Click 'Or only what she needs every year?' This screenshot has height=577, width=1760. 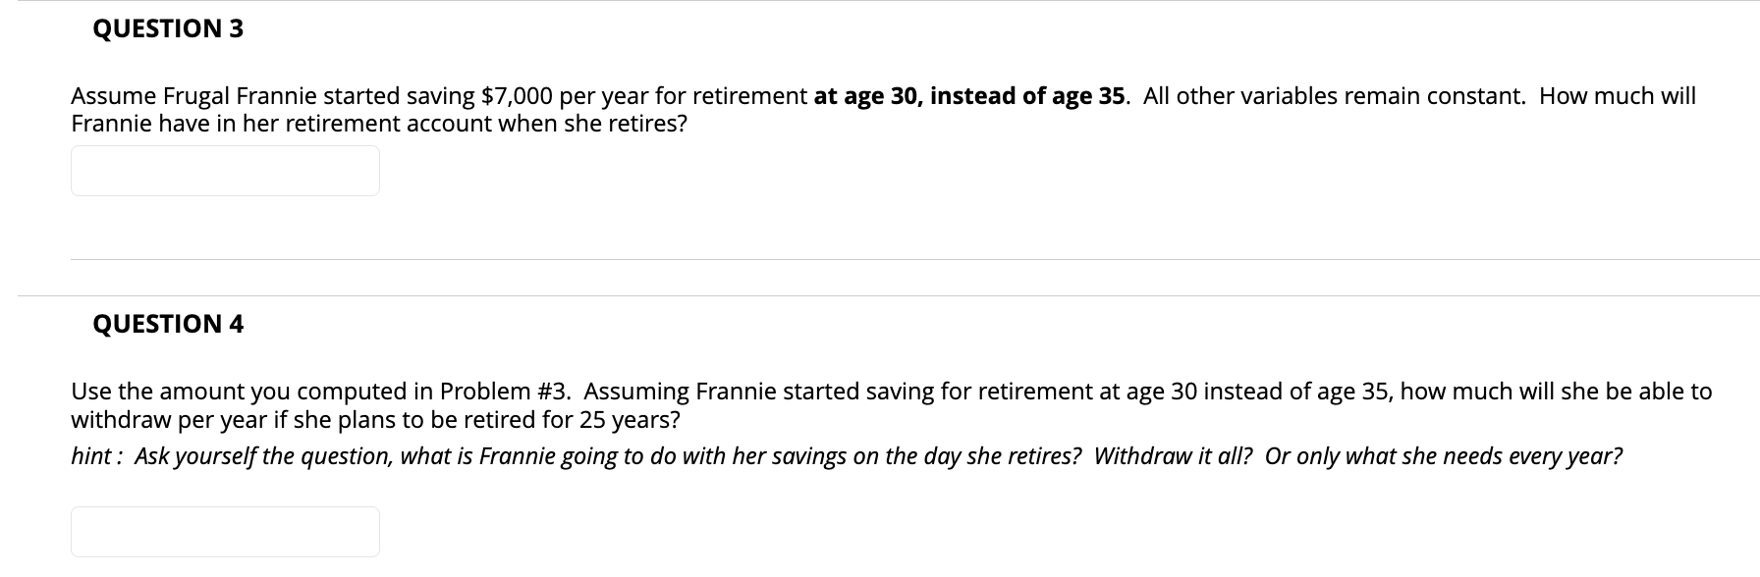[1444, 456]
